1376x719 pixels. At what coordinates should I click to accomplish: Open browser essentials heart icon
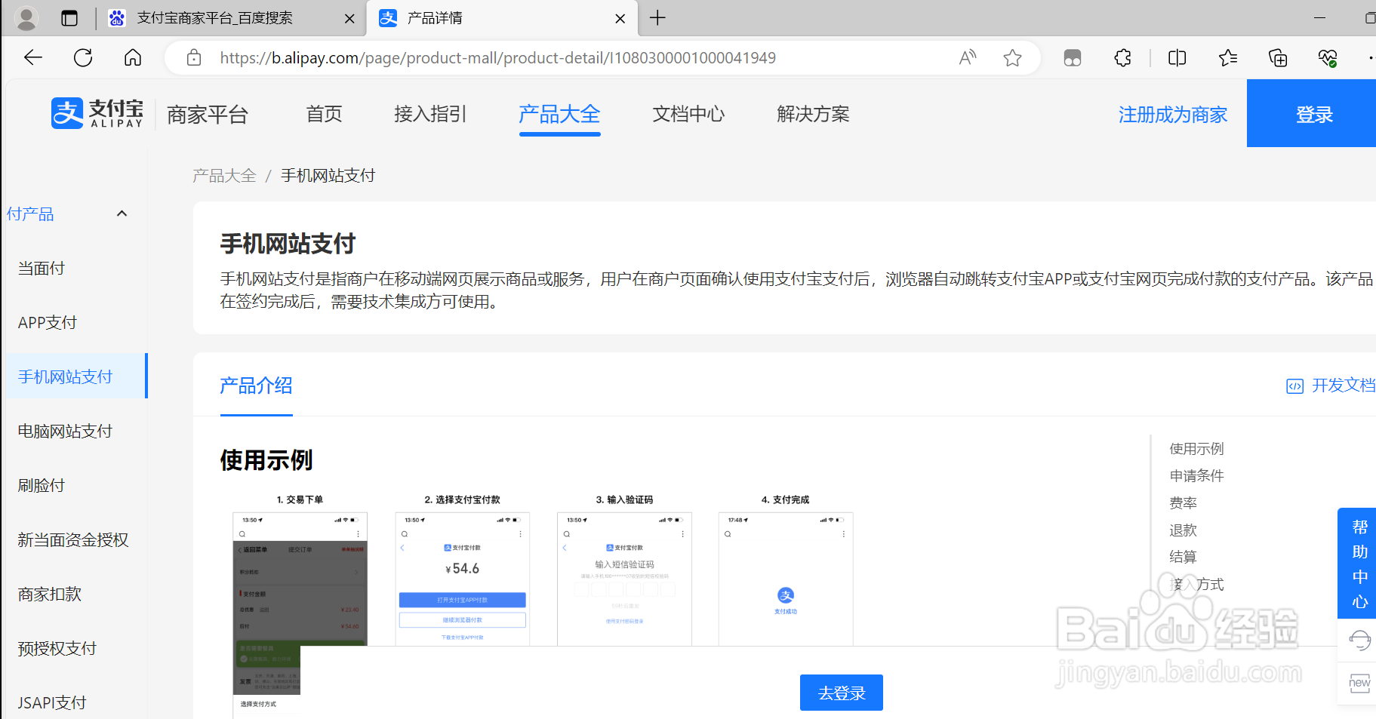(1328, 57)
